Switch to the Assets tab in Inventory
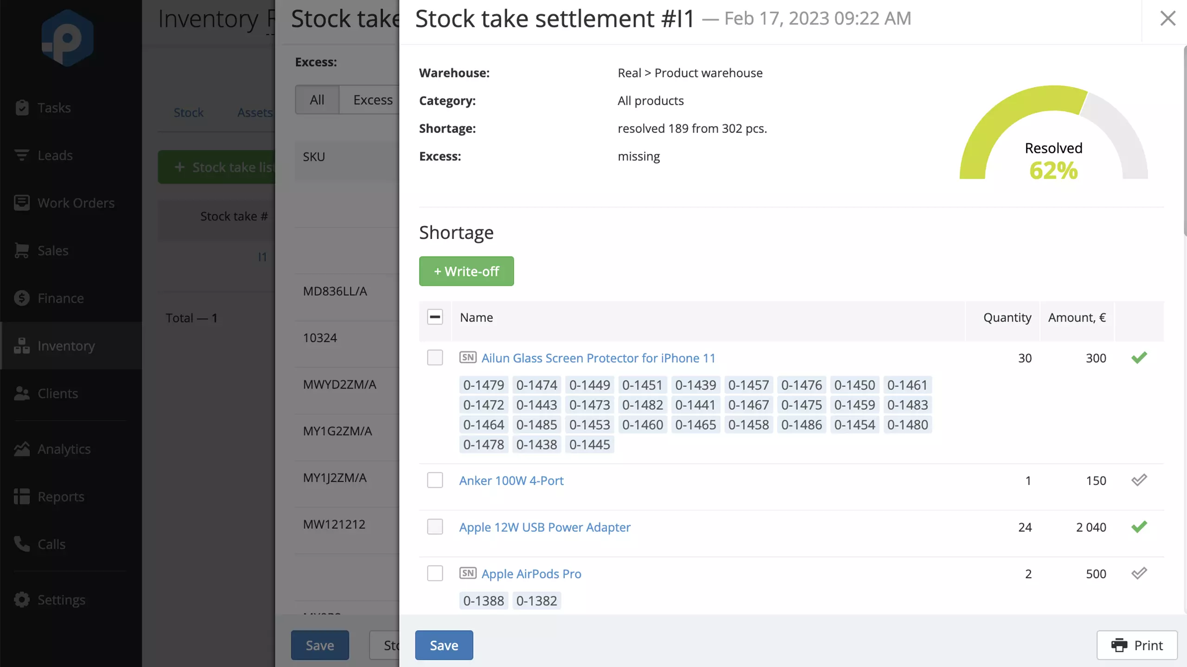Screen dimensions: 1187x667 pyautogui.click(x=255, y=113)
